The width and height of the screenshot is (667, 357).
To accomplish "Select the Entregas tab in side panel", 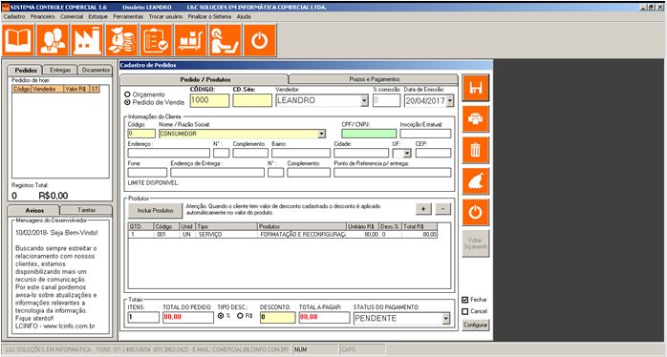I will pos(60,70).
